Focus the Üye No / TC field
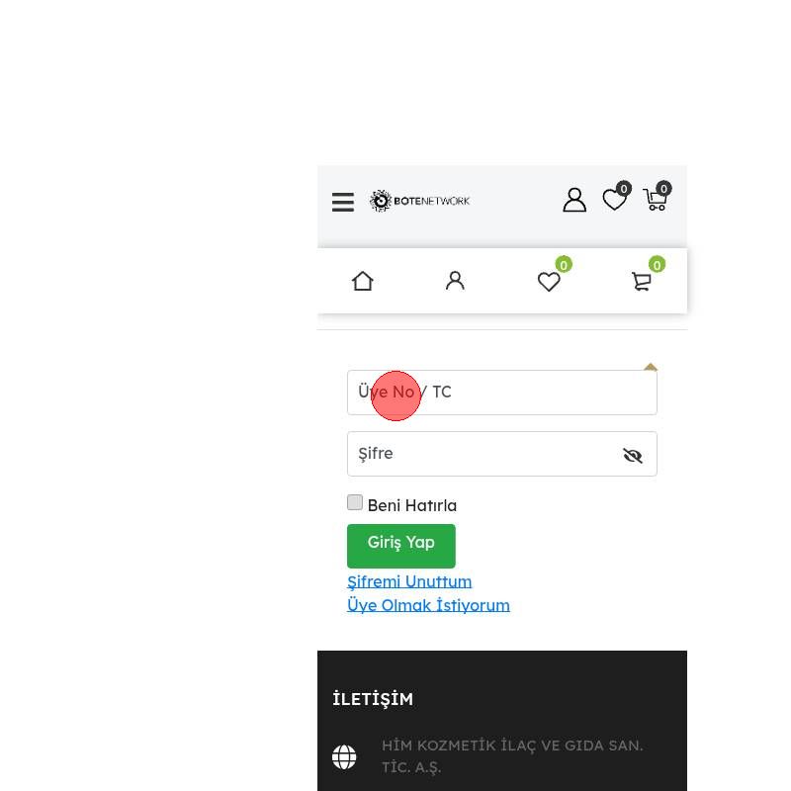Viewport: 791px width, 791px height. click(x=502, y=393)
